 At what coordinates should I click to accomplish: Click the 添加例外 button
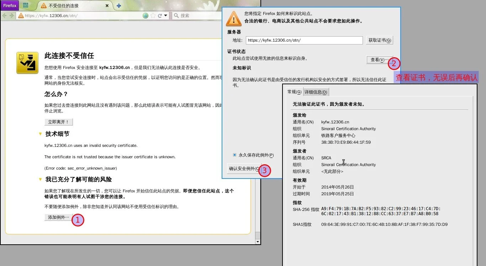pos(58,217)
